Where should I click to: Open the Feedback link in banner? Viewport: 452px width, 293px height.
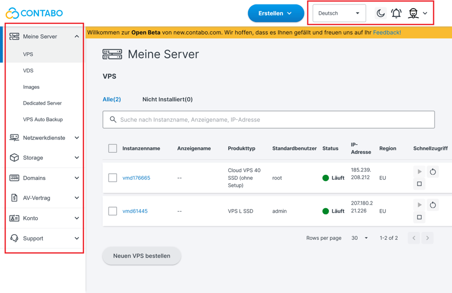pyautogui.click(x=387, y=33)
